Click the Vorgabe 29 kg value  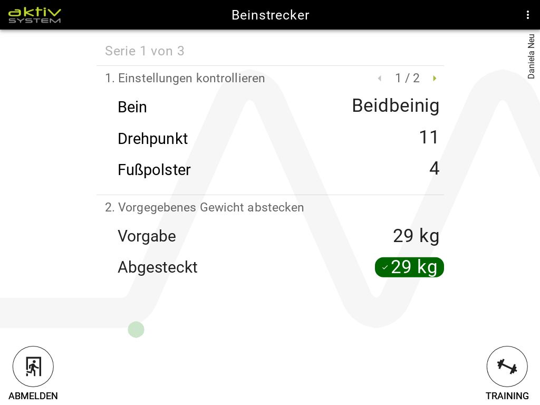[x=416, y=236]
